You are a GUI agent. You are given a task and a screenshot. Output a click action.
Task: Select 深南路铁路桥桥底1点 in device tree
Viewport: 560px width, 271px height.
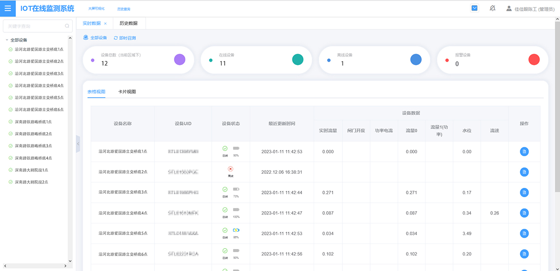[33, 121]
